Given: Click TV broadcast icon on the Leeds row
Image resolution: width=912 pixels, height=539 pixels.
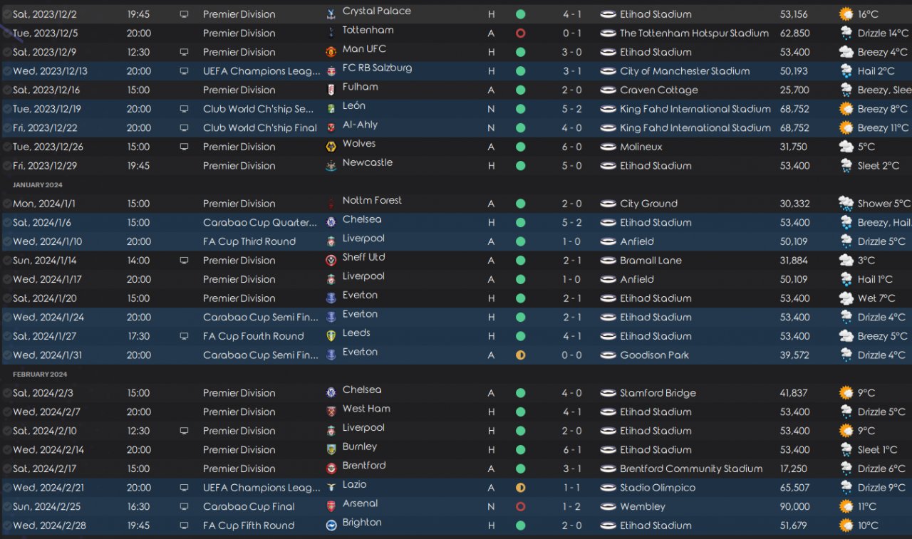Looking at the screenshot, I should 185,336.
